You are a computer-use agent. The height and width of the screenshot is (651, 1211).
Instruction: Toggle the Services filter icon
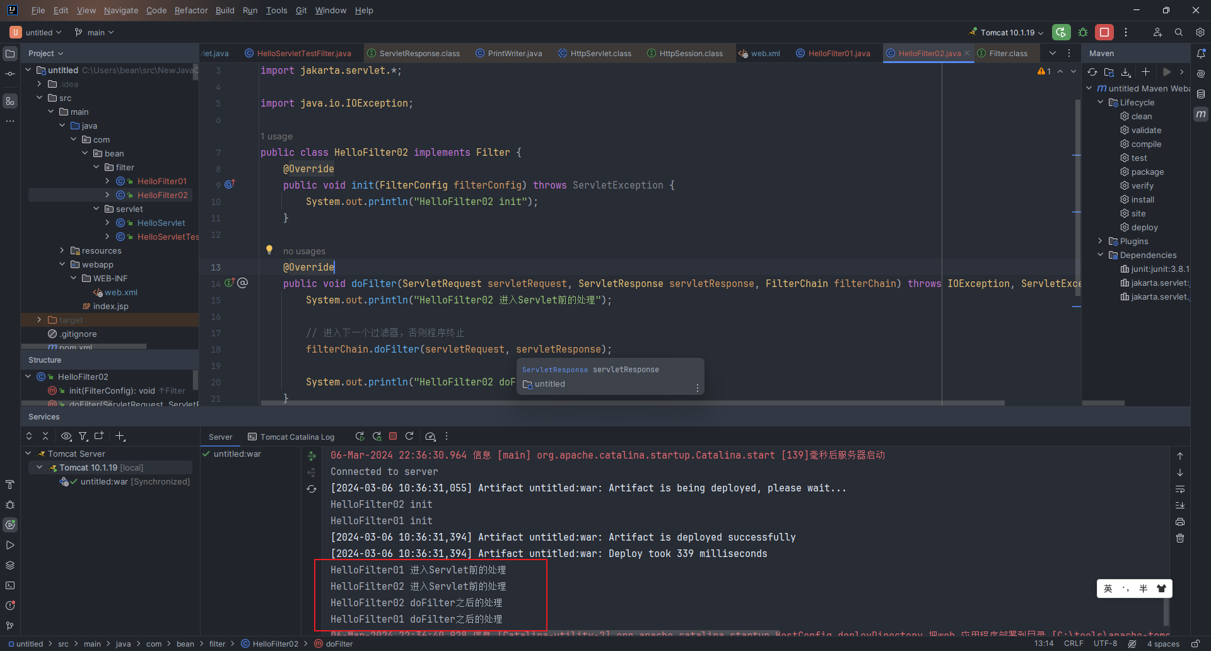[83, 436]
